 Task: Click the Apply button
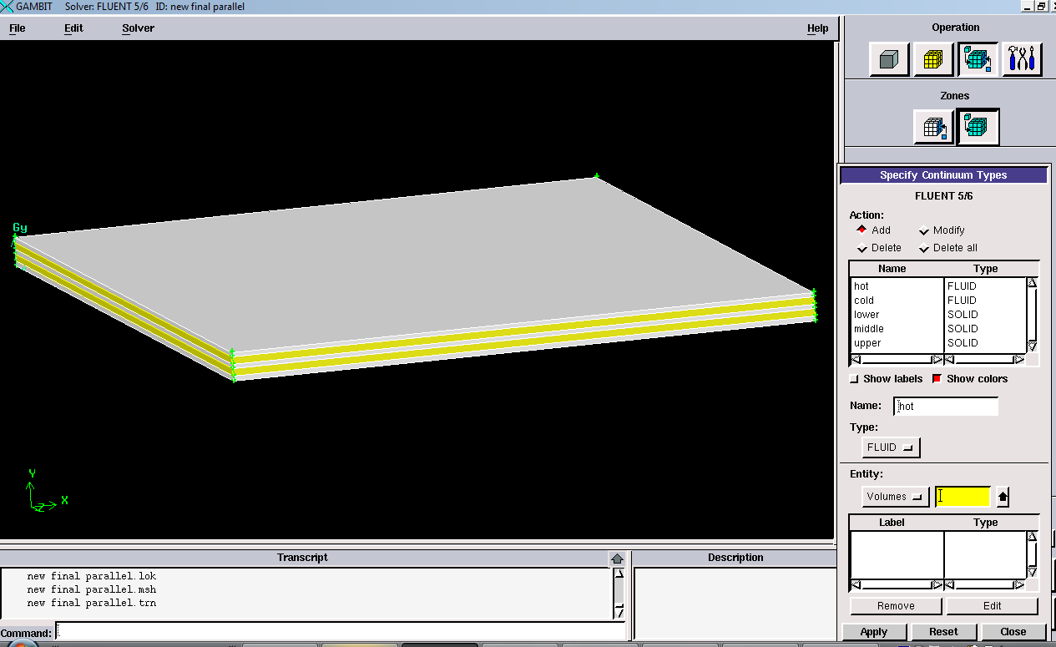point(873,632)
